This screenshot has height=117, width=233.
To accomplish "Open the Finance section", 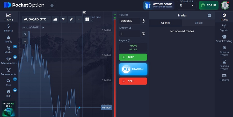I will (9, 28).
